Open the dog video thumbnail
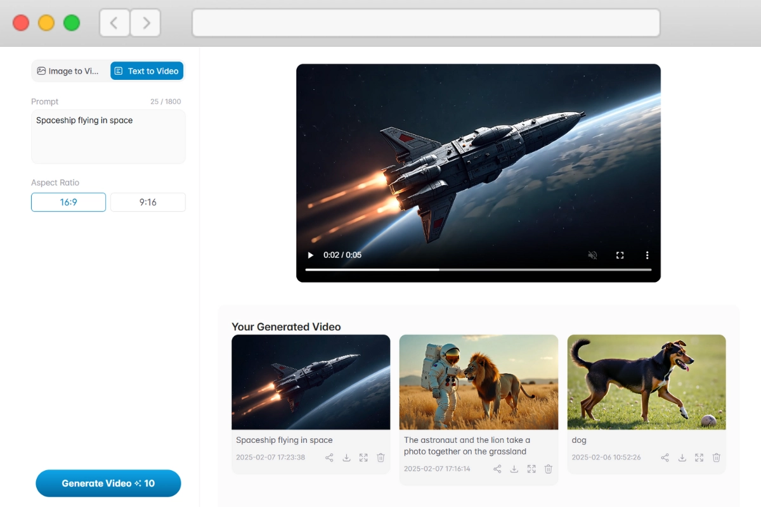 (x=646, y=380)
